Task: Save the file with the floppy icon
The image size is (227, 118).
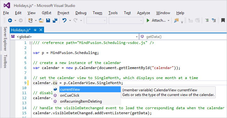Action: 48,20
